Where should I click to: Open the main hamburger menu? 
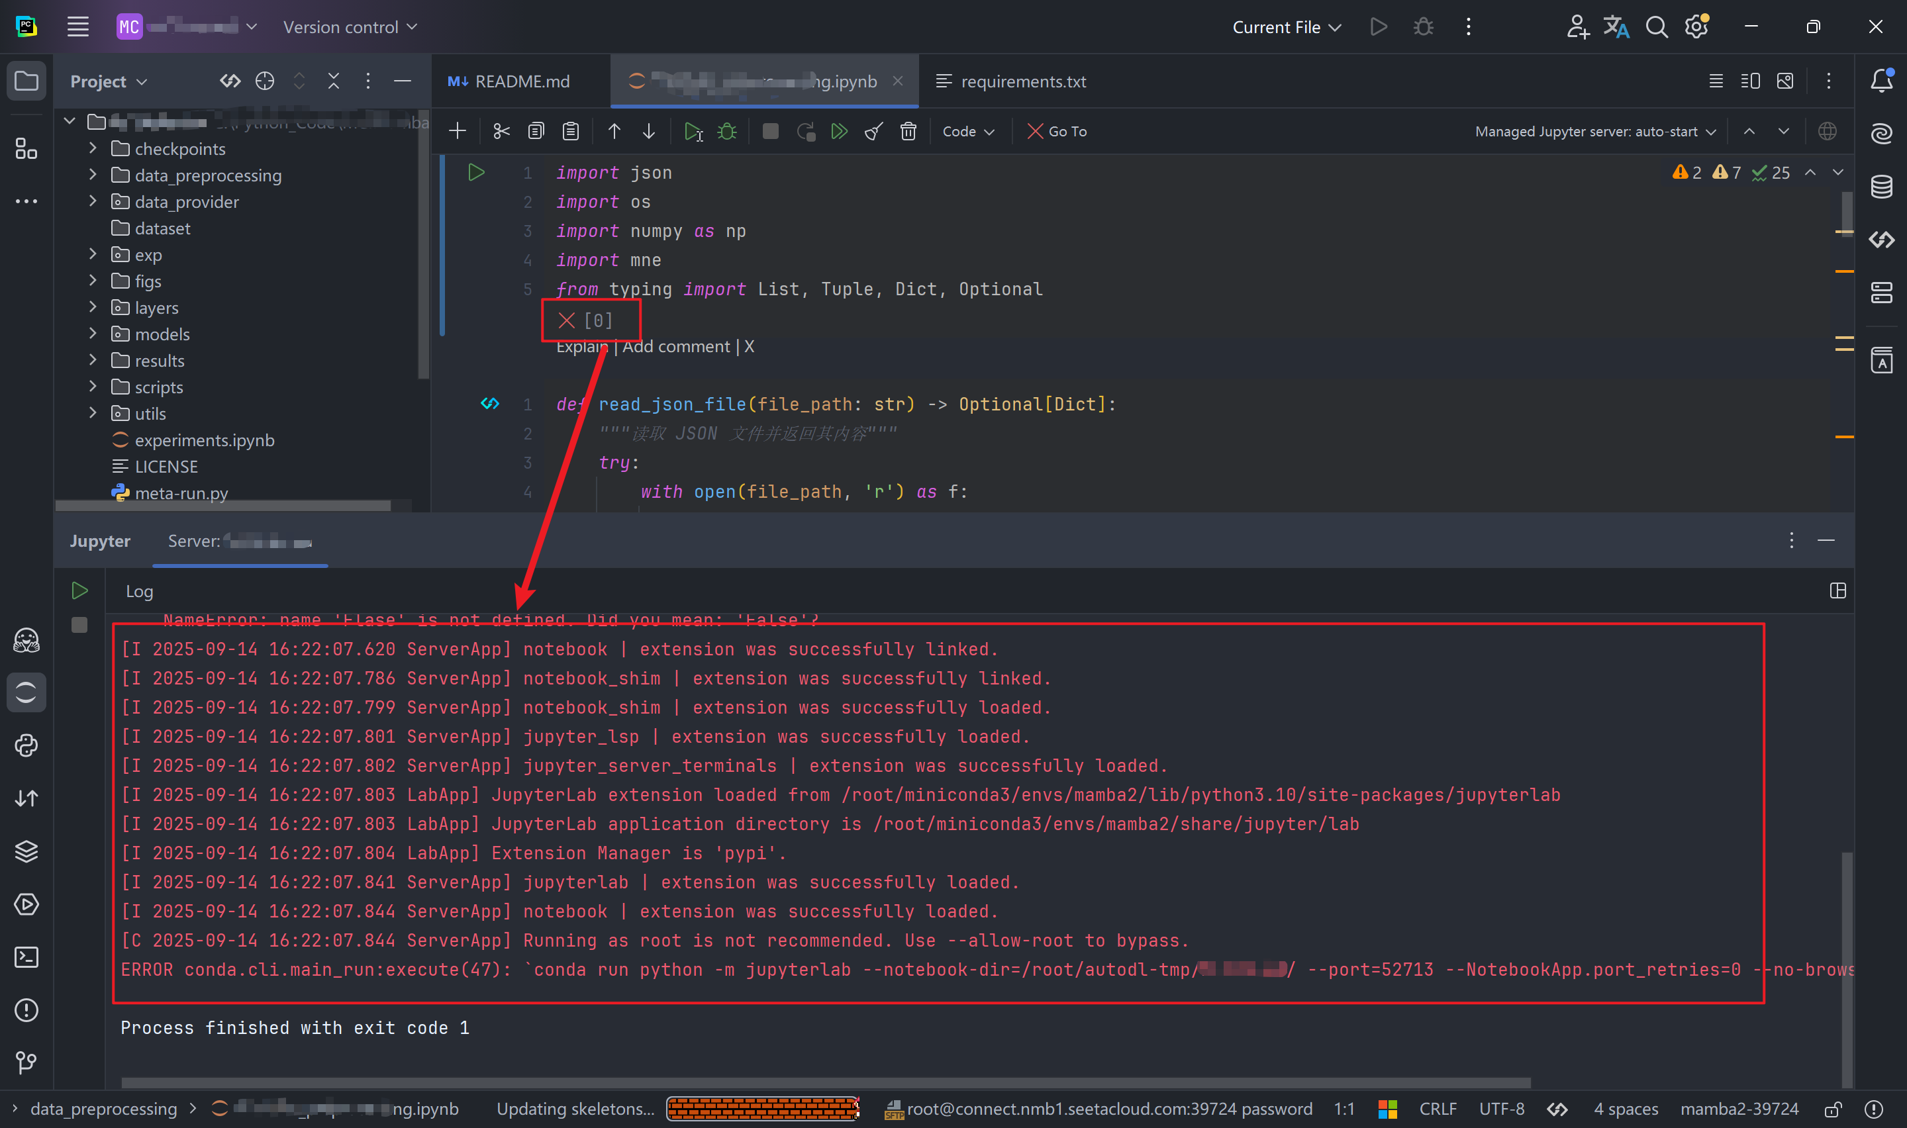click(78, 26)
